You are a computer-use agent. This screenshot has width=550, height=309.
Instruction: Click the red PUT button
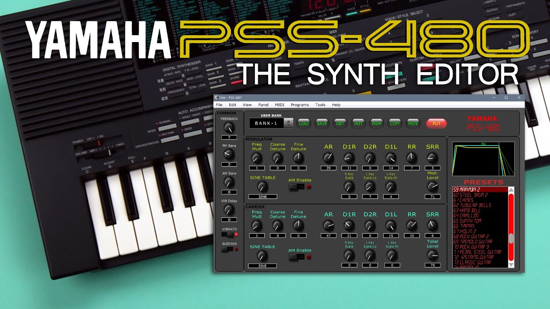click(437, 124)
